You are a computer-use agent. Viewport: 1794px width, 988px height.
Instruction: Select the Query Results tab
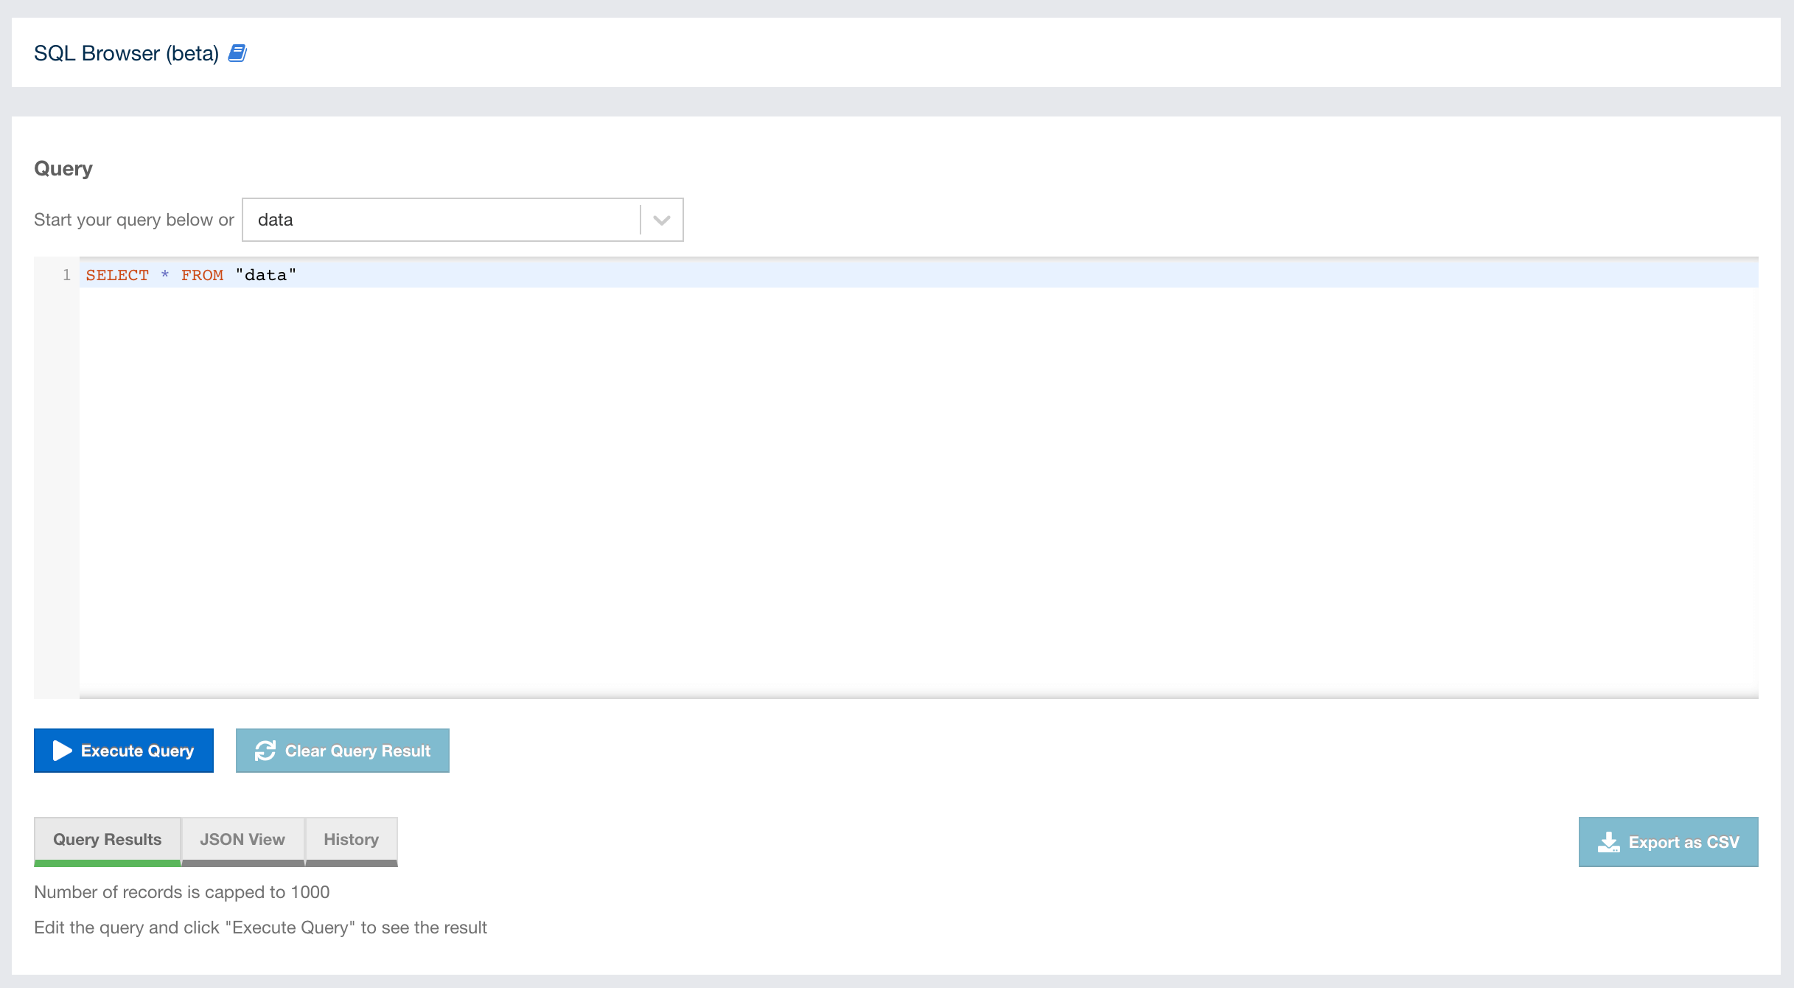[108, 840]
